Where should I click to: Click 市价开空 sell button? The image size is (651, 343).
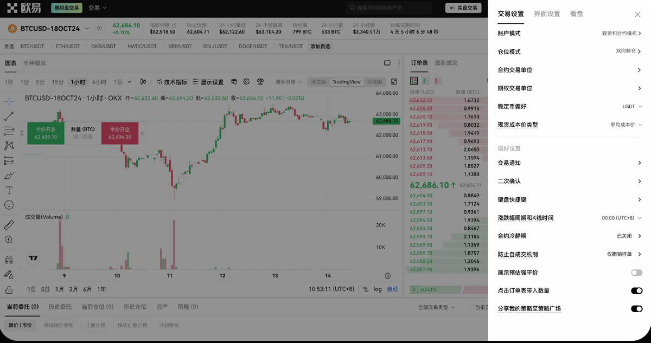point(120,133)
